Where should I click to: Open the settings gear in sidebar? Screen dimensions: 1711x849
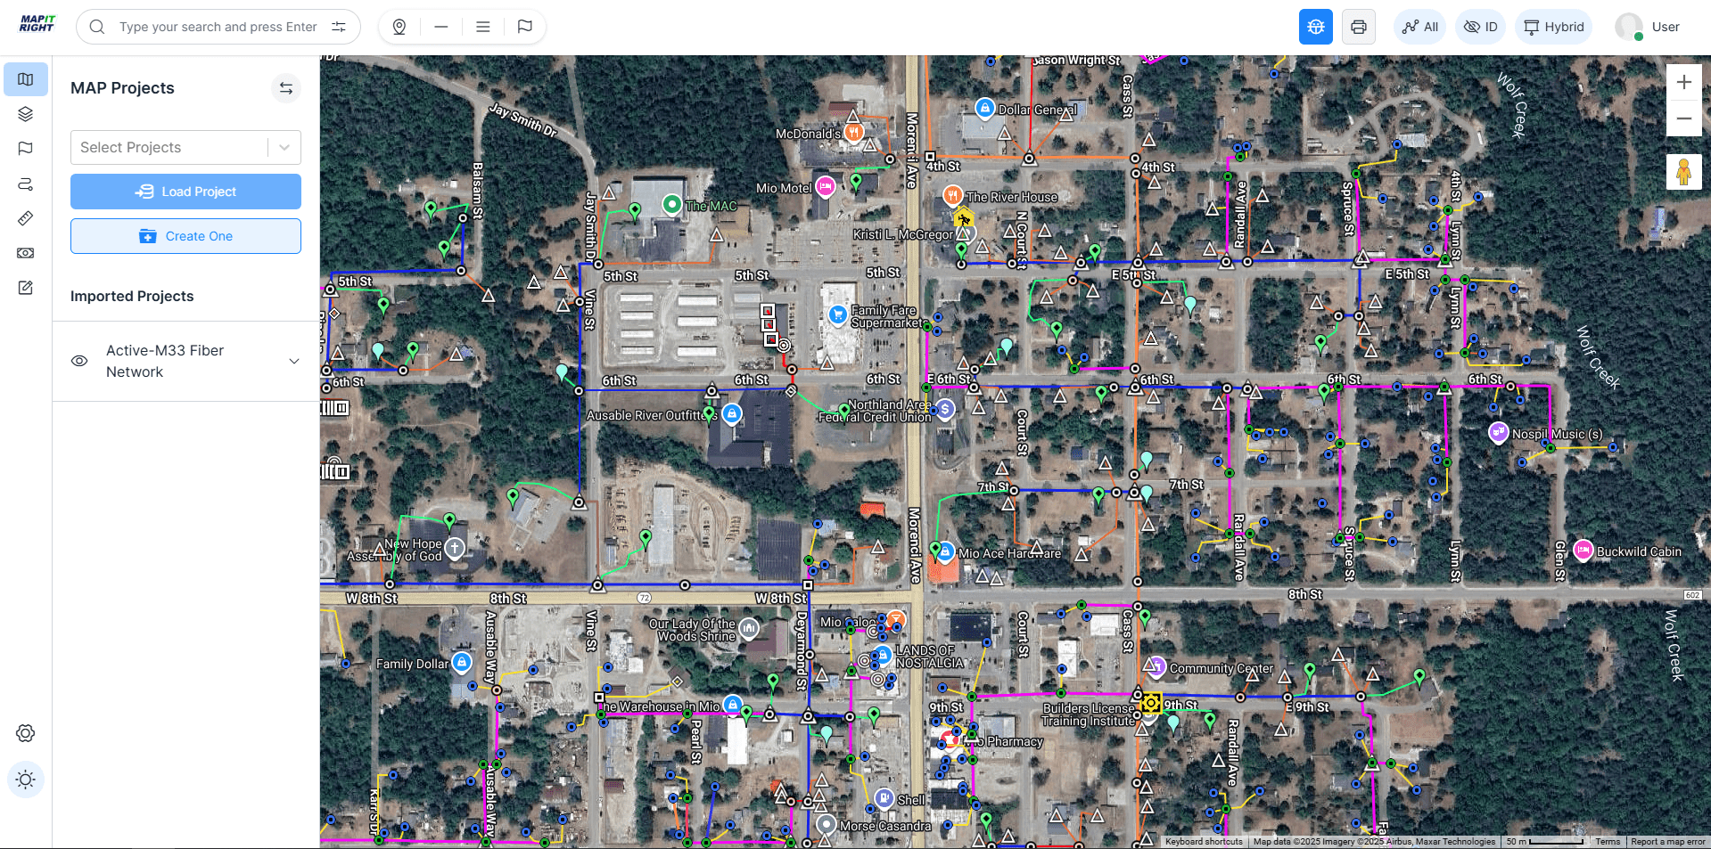[x=26, y=733]
